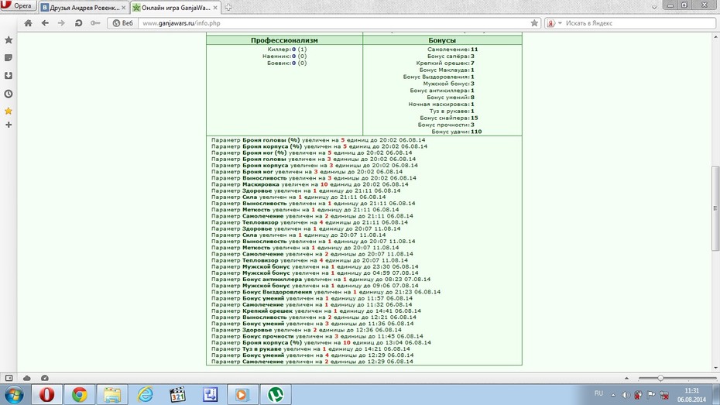This screenshot has width=720, height=405.
Task: Click the Бонус Выздоровления parameter line
Action: [326, 292]
